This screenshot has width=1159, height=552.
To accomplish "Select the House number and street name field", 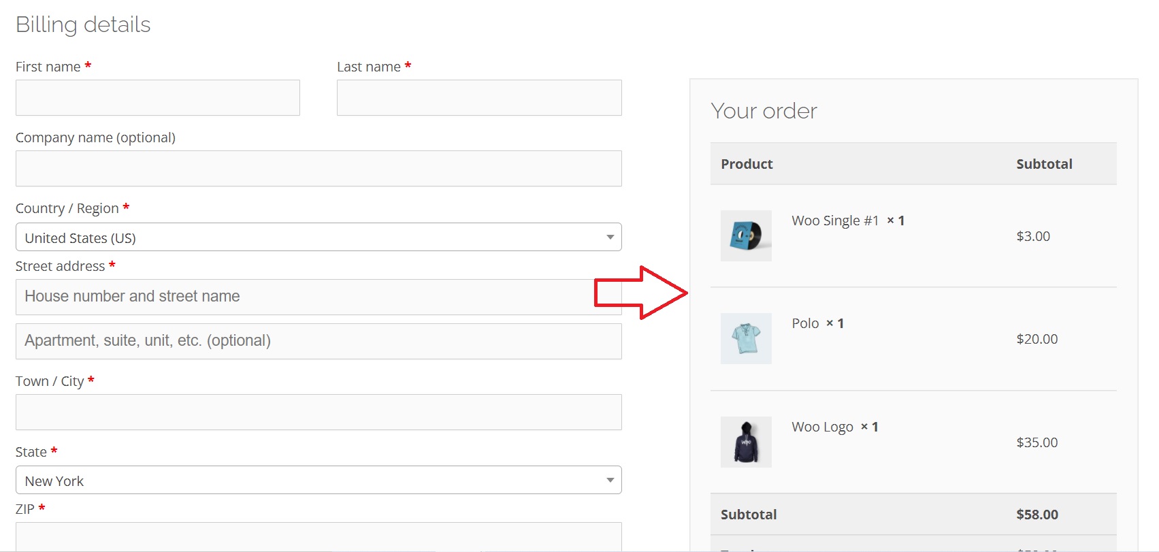I will tap(319, 297).
